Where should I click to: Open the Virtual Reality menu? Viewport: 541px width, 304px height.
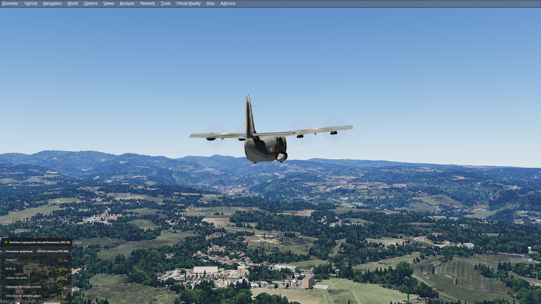tap(188, 3)
